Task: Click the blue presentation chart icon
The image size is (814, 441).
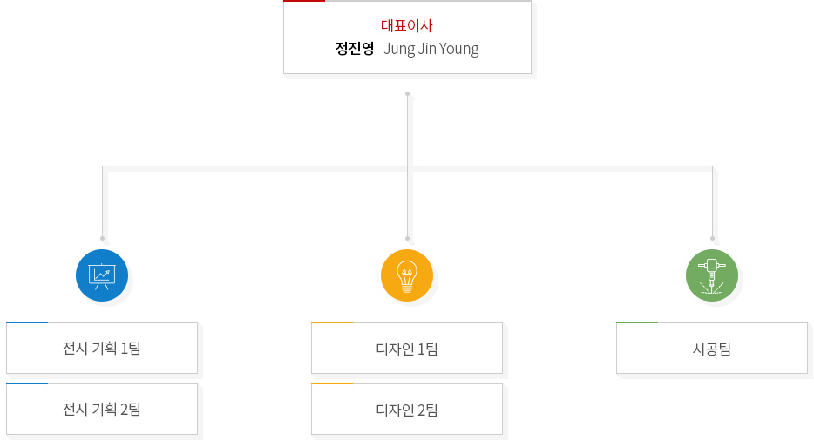Action: pyautogui.click(x=102, y=275)
